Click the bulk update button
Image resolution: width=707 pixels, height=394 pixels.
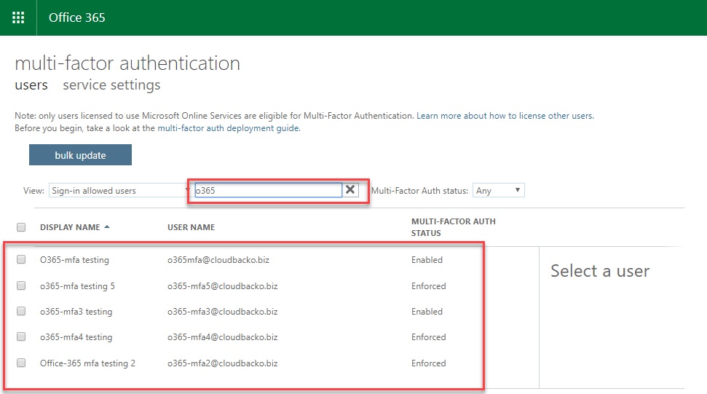coord(80,154)
